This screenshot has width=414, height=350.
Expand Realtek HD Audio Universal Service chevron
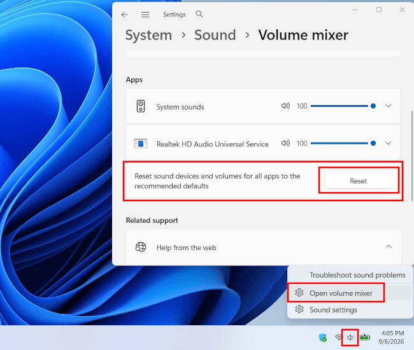[x=388, y=143]
